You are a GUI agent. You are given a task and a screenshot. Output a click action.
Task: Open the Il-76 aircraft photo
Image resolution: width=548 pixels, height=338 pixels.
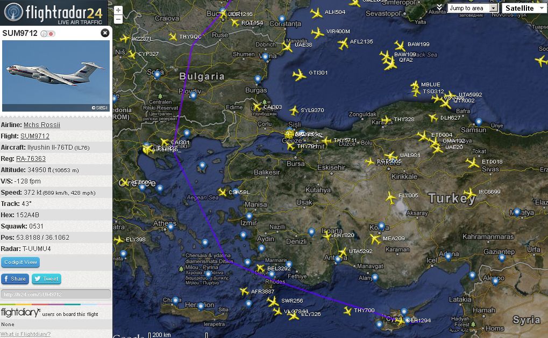click(x=56, y=76)
